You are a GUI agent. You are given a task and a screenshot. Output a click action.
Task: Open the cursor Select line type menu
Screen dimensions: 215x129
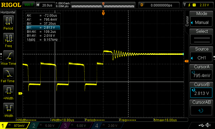coord(202,37)
